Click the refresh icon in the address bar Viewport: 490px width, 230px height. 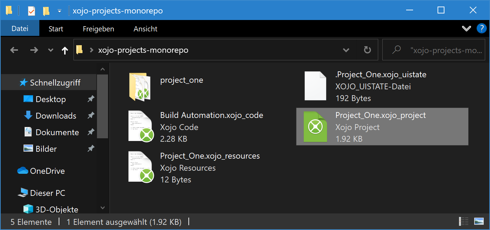point(367,50)
